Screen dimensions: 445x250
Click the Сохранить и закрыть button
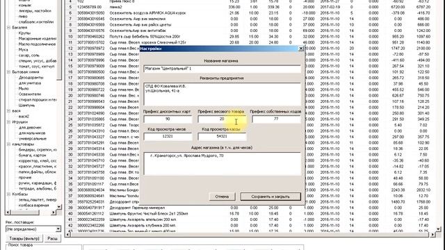(270, 197)
